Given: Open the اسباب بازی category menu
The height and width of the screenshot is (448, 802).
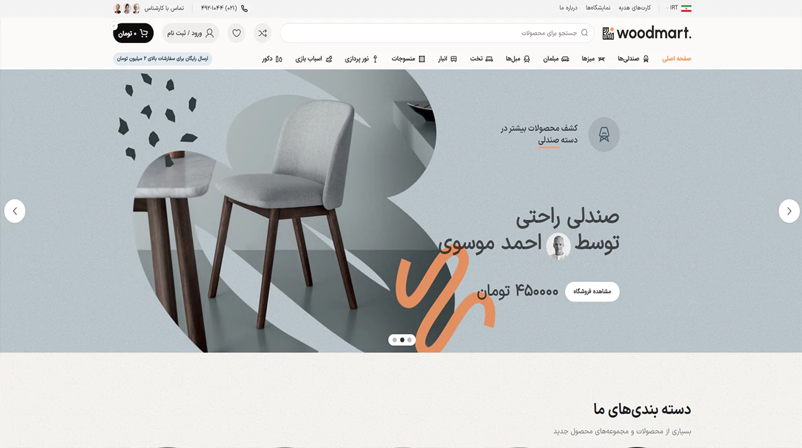Looking at the screenshot, I should [x=314, y=59].
